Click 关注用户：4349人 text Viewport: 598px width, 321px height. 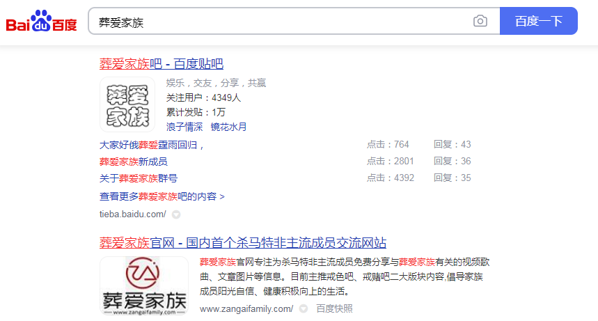pos(204,97)
